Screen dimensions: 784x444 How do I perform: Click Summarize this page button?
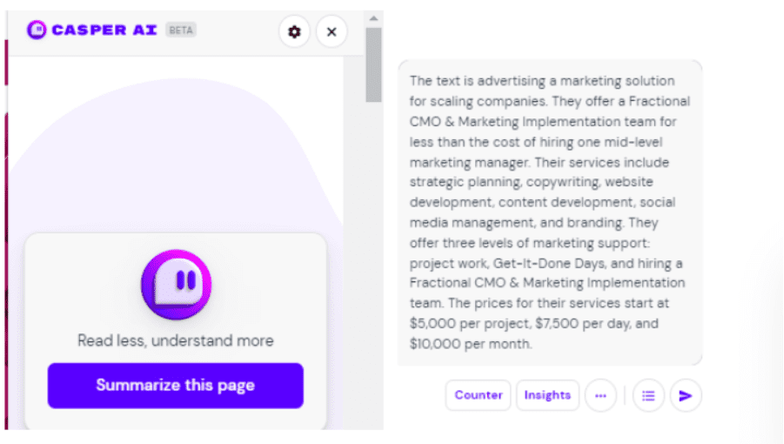point(176,386)
